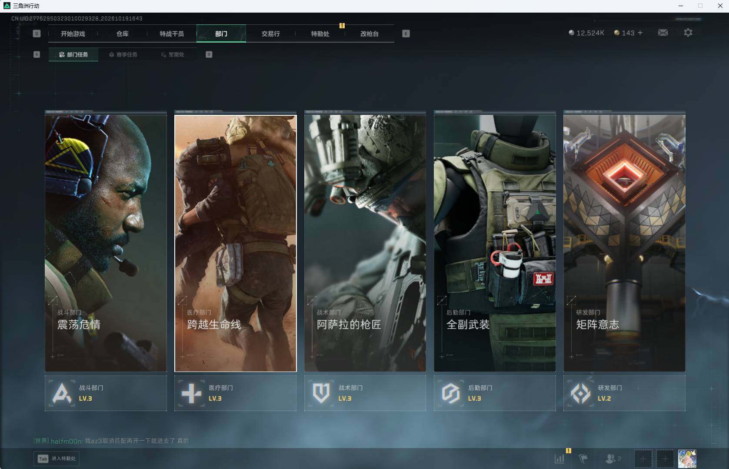The height and width of the screenshot is (469, 729).
Task: Open the bar chart stats icon
Action: pyautogui.click(x=559, y=459)
